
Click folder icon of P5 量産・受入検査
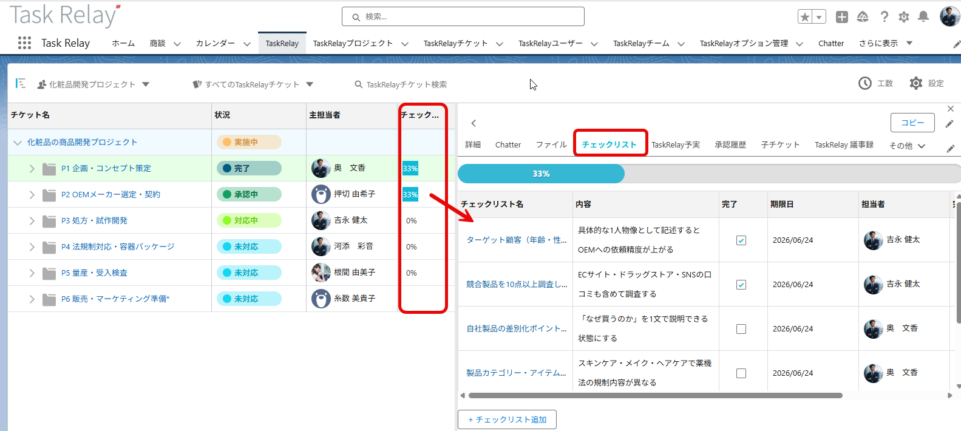coord(49,273)
